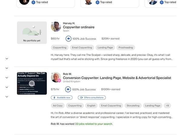Image resolution: width=189 pixels, height=135 pixels.
Task: Click the Available now badge
Action: 61,98
